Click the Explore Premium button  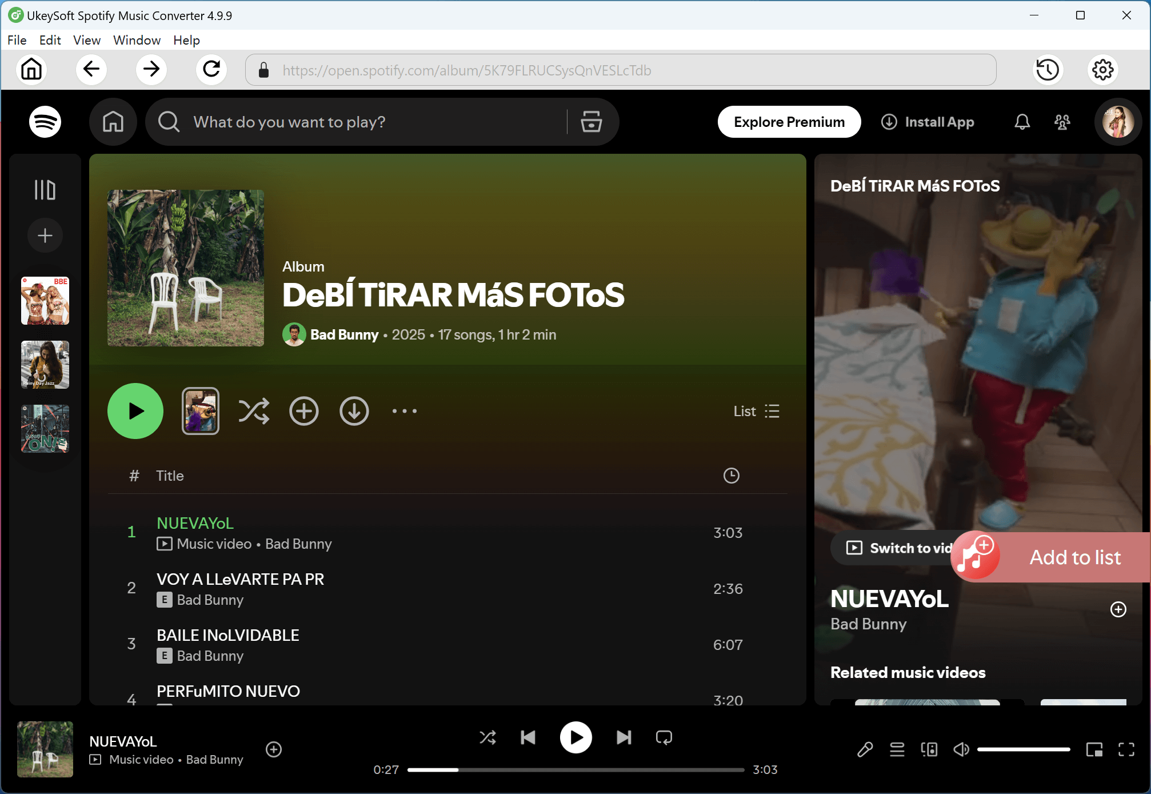pos(789,122)
